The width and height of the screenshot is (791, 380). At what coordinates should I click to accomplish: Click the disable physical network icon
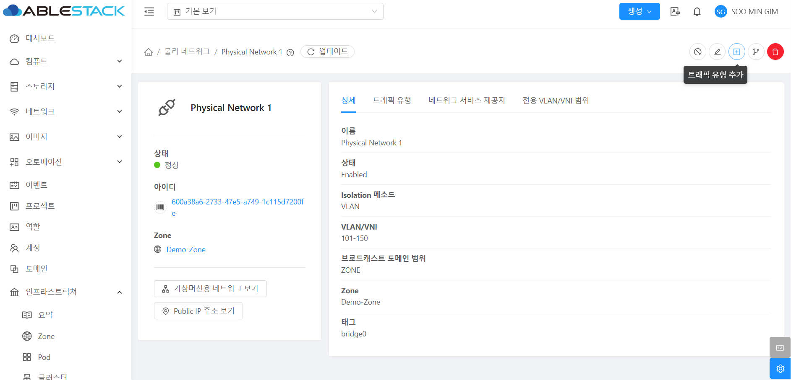tap(697, 52)
